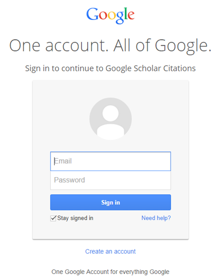This screenshot has width=219, height=277.
Task: Click the white head circle of avatar
Action: (x=111, y=113)
